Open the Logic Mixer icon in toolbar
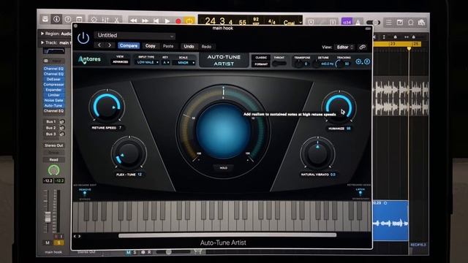 click(105, 20)
